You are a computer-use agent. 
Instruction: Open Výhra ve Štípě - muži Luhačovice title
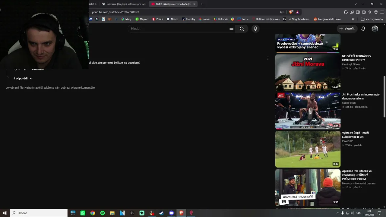point(355,135)
